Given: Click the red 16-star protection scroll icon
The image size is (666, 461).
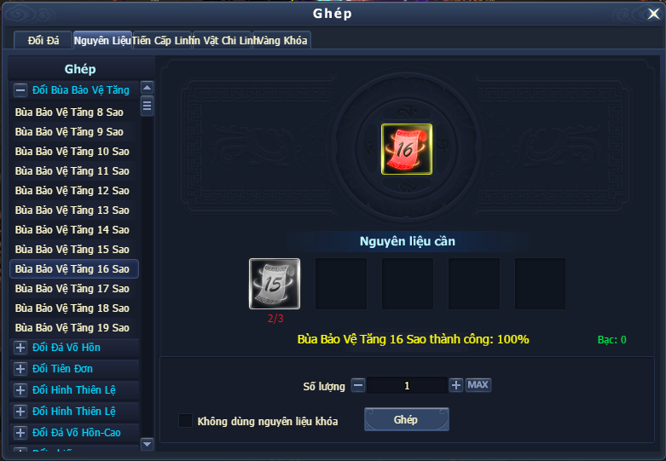Looking at the screenshot, I should [407, 149].
